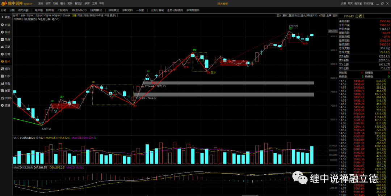Toggle the 动力共振 indicator

23,10
